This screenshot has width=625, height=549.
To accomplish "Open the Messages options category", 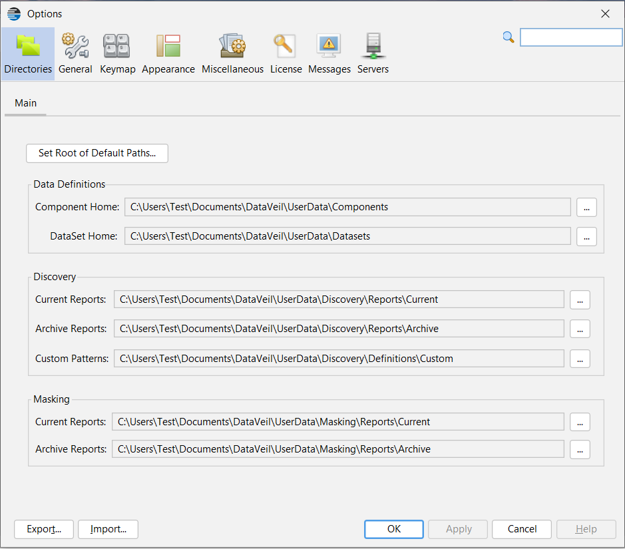I will (329, 54).
